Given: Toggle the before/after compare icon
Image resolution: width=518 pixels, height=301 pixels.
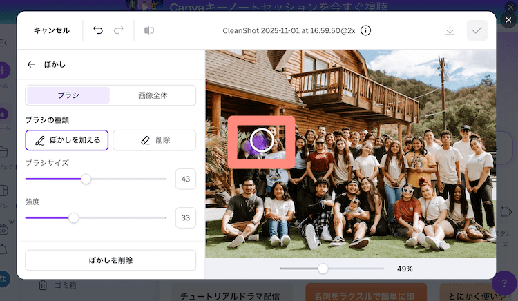Looking at the screenshot, I should (149, 30).
